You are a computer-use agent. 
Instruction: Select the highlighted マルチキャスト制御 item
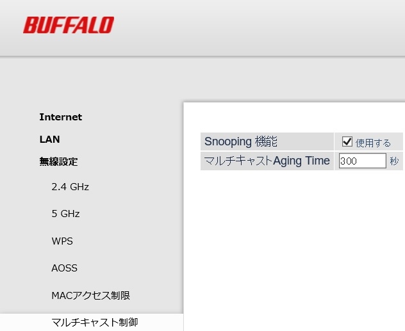[94, 322]
